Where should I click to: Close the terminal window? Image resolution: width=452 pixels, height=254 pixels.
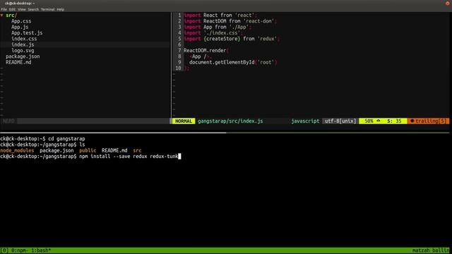click(448, 3)
